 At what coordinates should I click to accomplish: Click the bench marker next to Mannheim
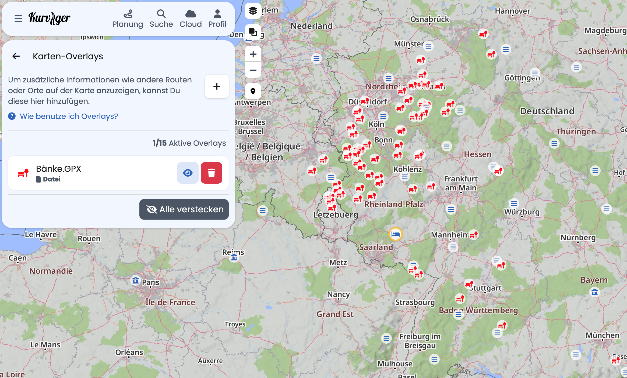click(x=473, y=235)
